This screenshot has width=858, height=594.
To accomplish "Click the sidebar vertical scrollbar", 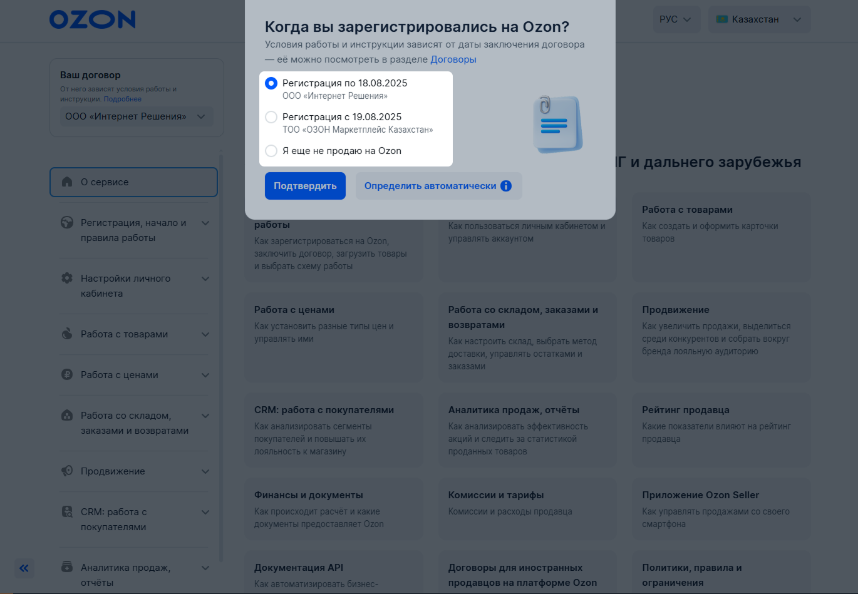I will click(221, 357).
